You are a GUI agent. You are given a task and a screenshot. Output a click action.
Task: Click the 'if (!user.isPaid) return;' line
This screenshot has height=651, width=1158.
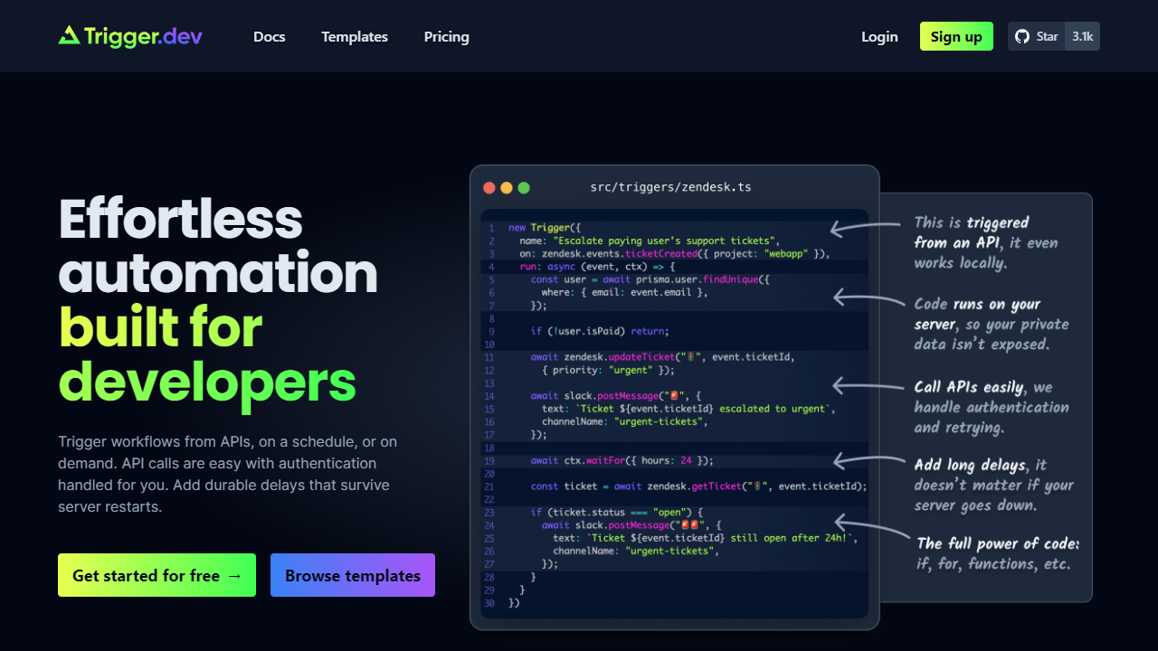click(600, 332)
